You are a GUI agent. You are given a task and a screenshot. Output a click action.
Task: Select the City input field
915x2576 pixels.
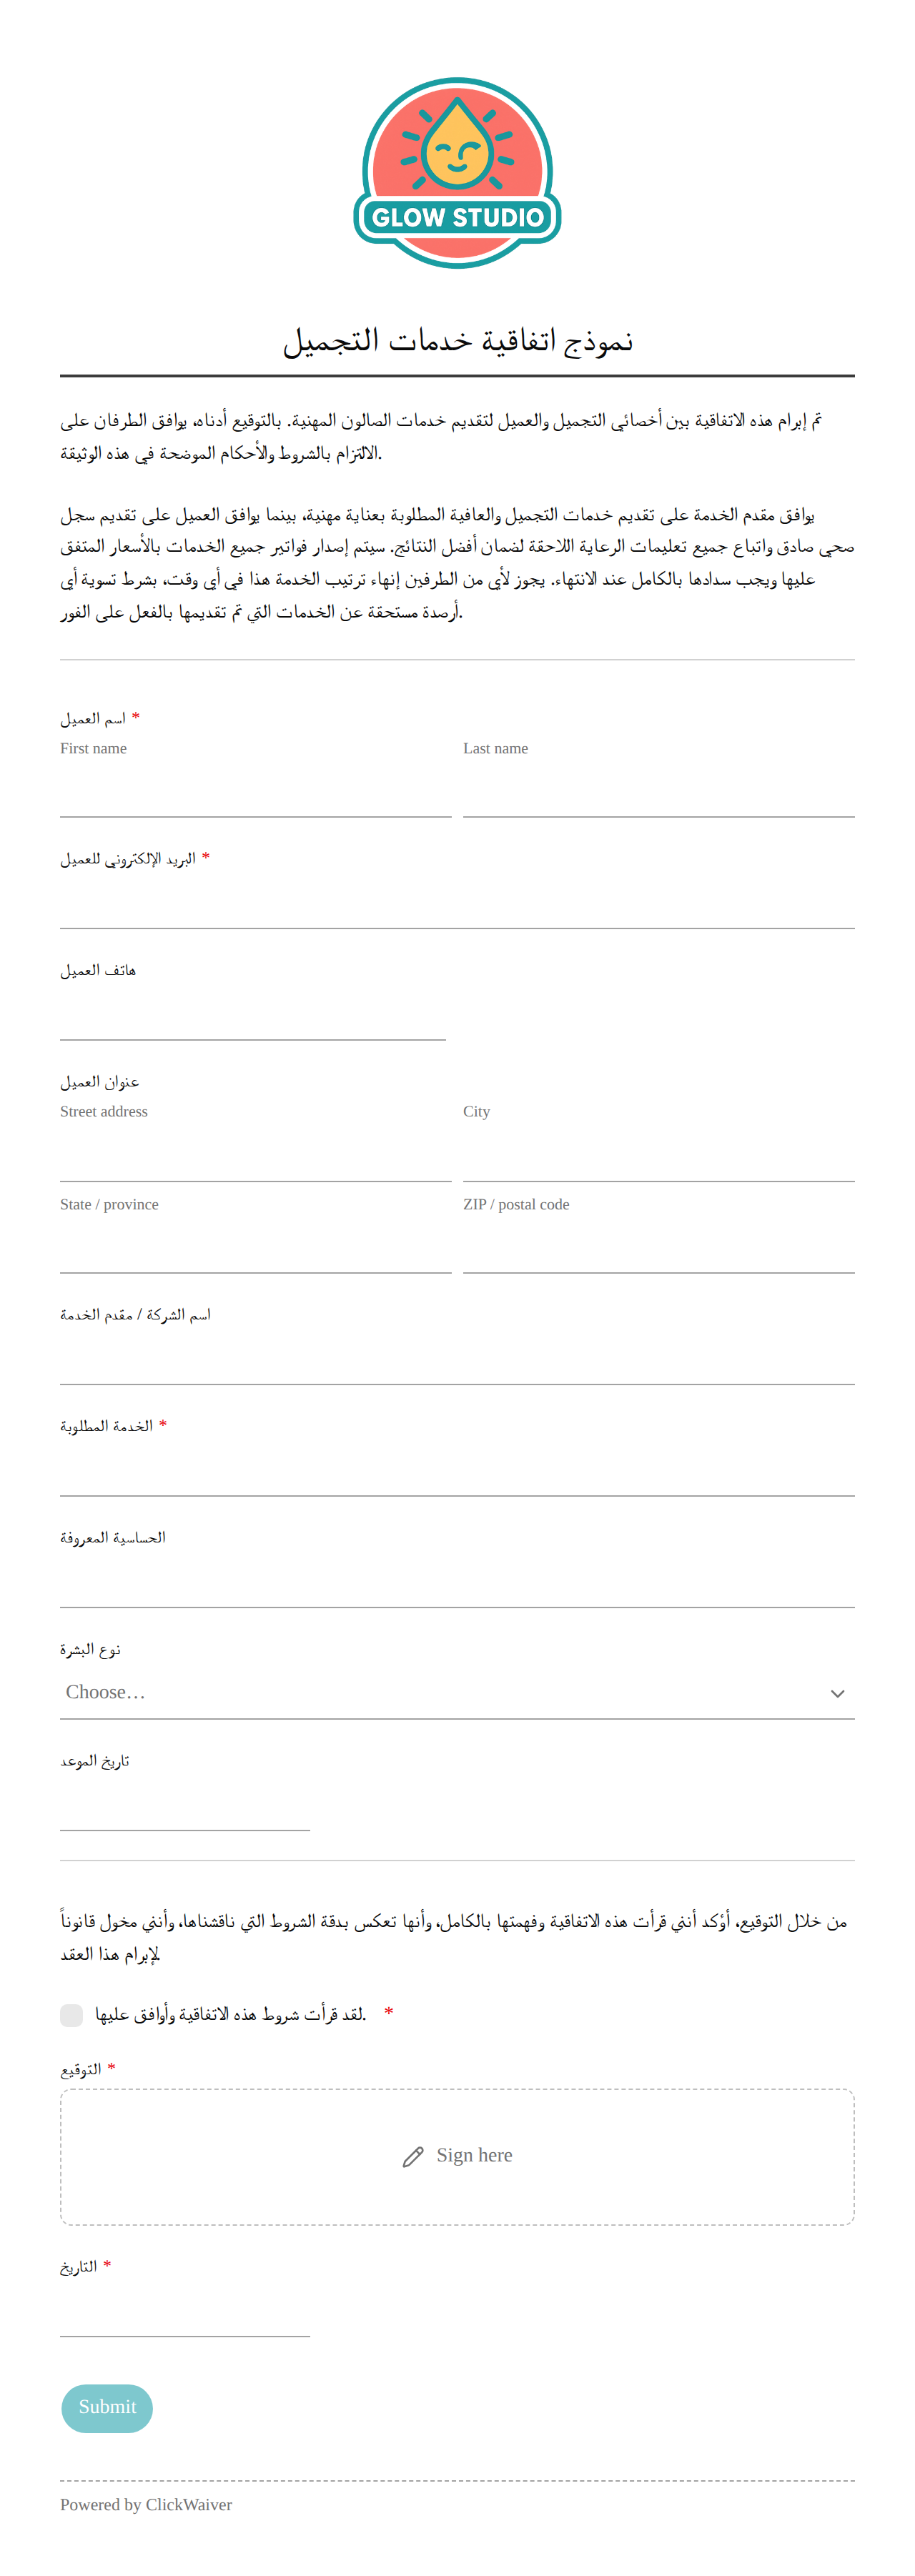(659, 1156)
